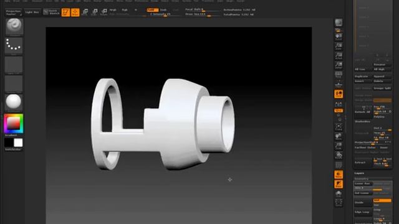Viewport: 399px width, 224px height.
Task: Toggle the orange Edit mode button
Action: [x=65, y=12]
